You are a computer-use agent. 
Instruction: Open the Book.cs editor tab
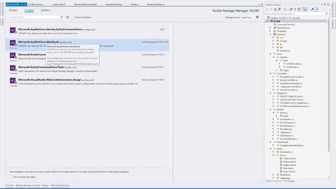click(x=134, y=4)
